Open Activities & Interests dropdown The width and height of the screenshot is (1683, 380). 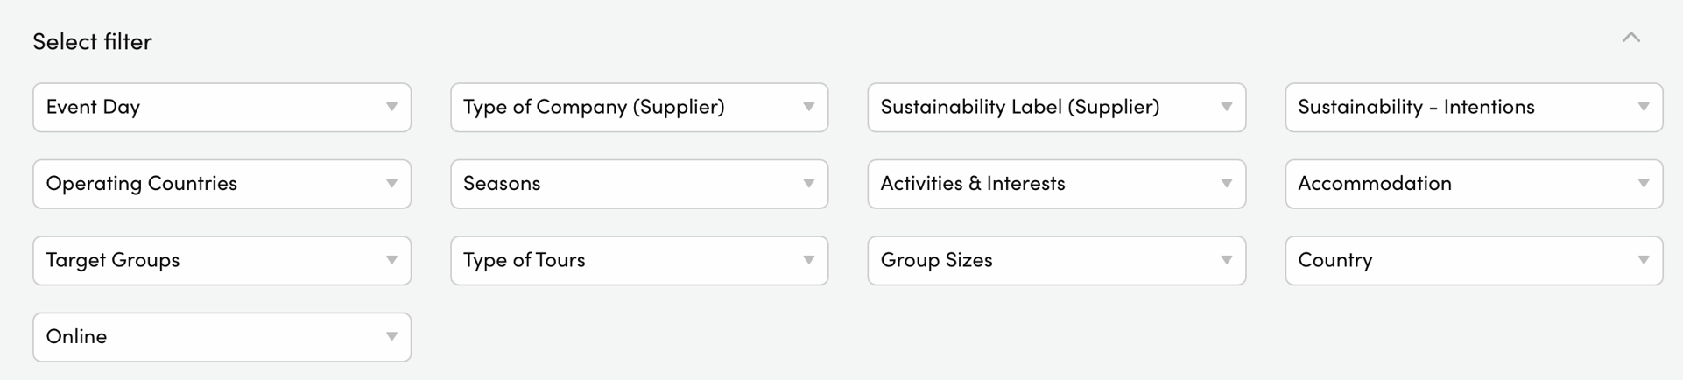pyautogui.click(x=1056, y=184)
